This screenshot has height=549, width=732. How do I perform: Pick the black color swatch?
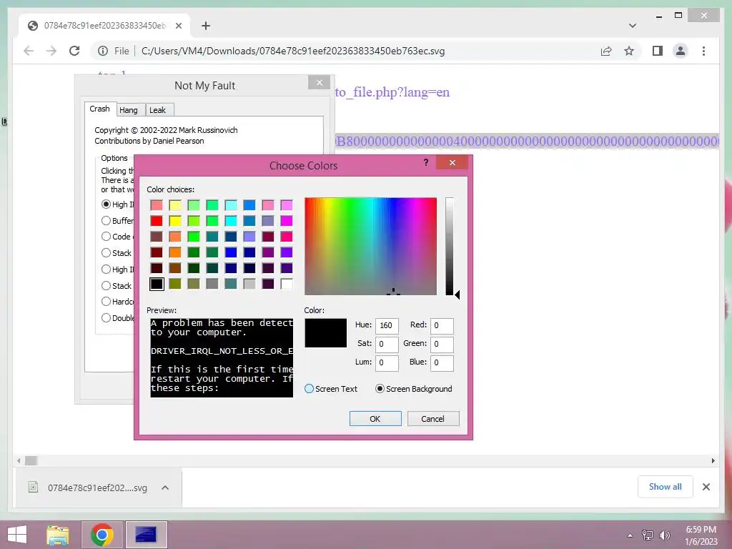click(x=157, y=284)
